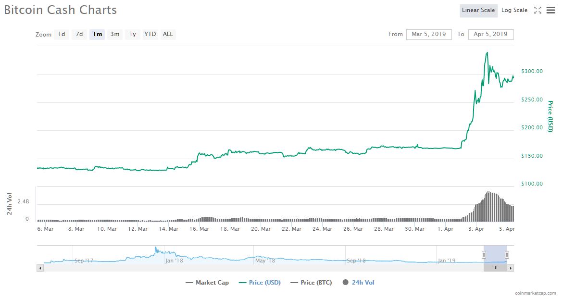The width and height of the screenshot is (563, 299).
Task: Switch to Log Scale
Action: [x=514, y=10]
